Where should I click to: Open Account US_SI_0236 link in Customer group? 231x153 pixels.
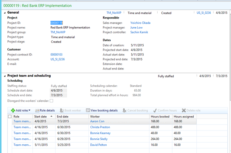(x=58, y=59)
